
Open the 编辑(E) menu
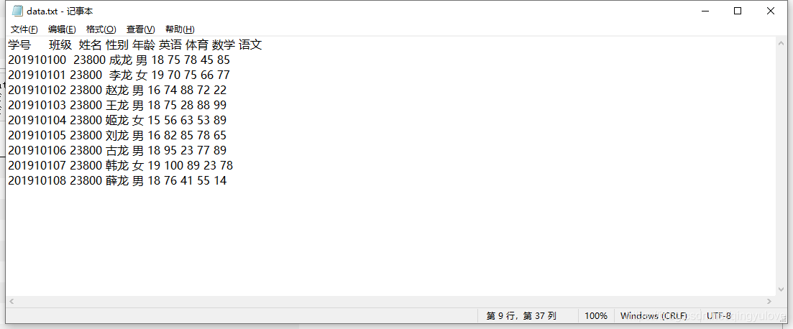[63, 29]
